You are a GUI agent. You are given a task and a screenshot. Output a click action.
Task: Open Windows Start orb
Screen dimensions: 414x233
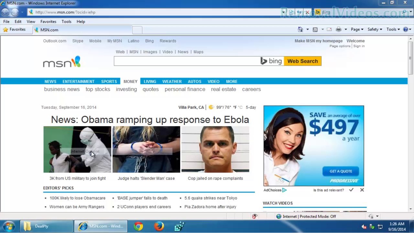9,226
